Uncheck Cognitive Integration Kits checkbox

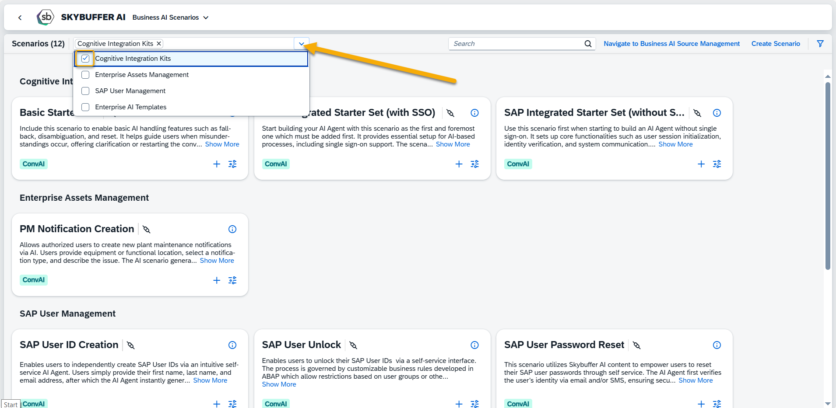[85, 59]
